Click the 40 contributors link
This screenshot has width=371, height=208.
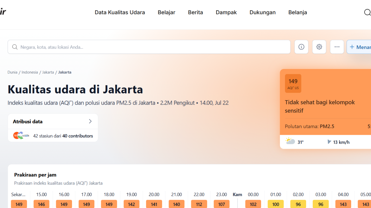tap(78, 136)
